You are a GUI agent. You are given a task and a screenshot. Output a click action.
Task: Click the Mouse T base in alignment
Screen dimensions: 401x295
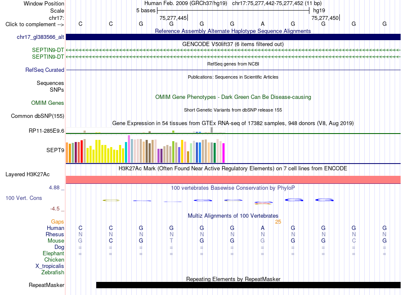[171, 241]
